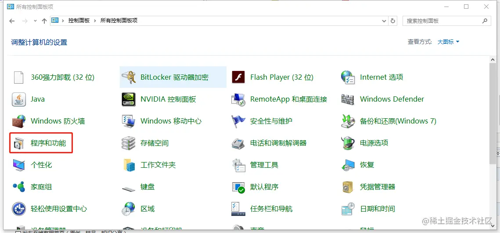Viewport: 500px width, 233px height.
Task: Open the 家庭组 icon
Action: click(x=18, y=187)
